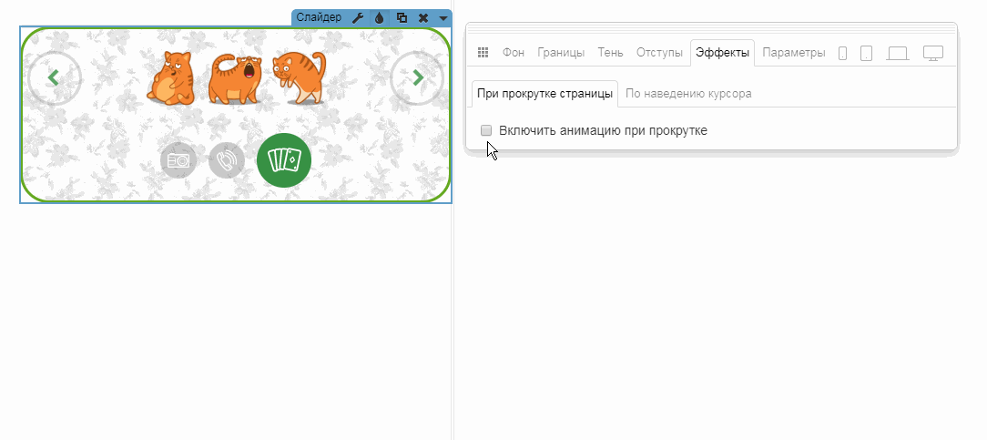Click the wrench settings icon on Слайдер toolbar
This screenshot has width=987, height=440.
point(358,17)
